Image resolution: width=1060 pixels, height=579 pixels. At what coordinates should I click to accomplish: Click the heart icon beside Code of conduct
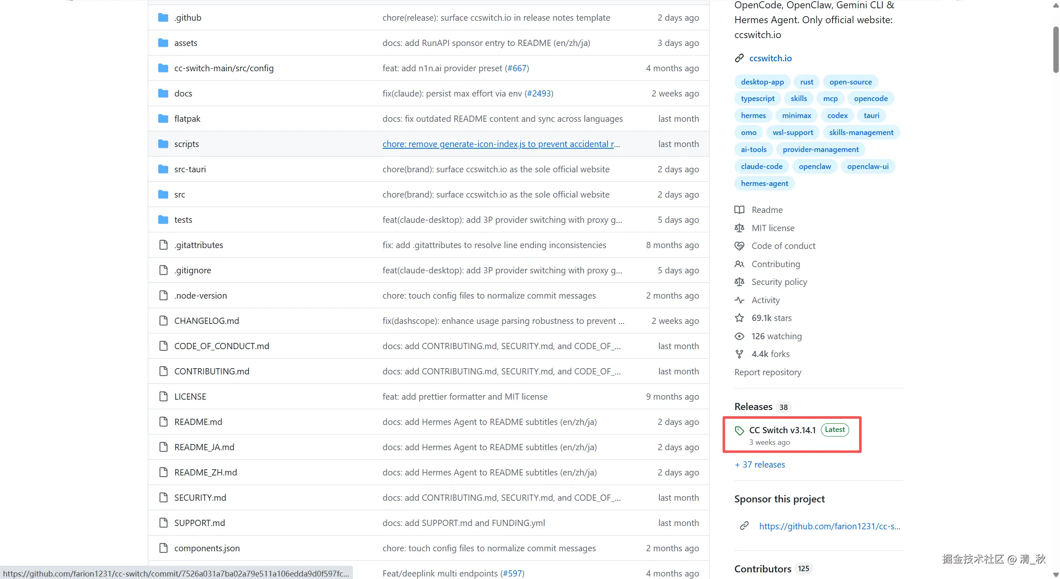click(x=739, y=246)
